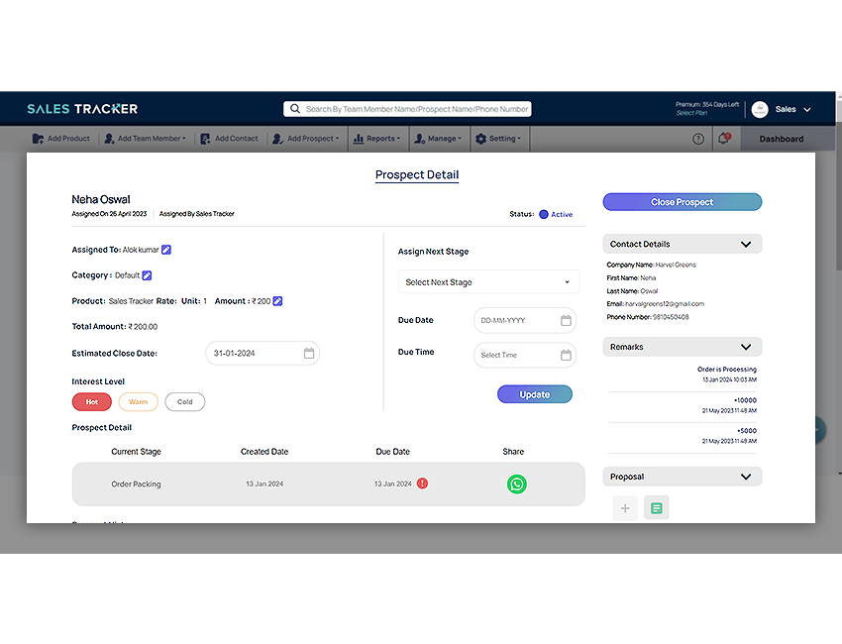Edit the Assigned To field via pencil icon

165,249
